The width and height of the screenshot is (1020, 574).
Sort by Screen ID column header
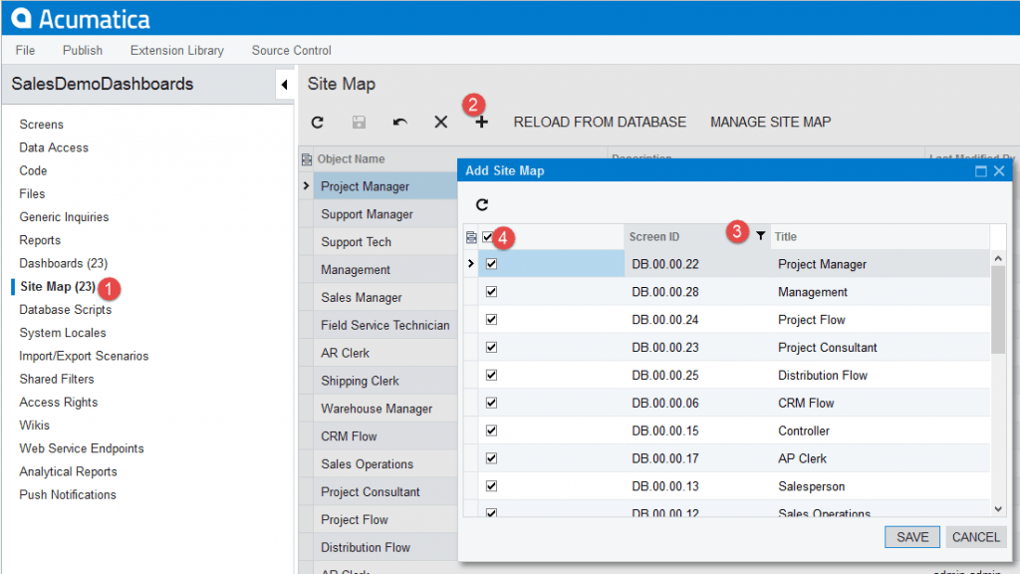654,237
